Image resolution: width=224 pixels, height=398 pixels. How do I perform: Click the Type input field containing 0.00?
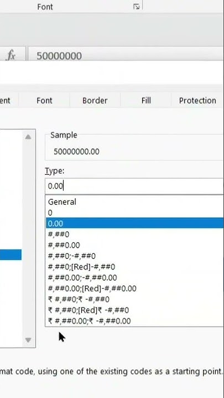coord(134,186)
